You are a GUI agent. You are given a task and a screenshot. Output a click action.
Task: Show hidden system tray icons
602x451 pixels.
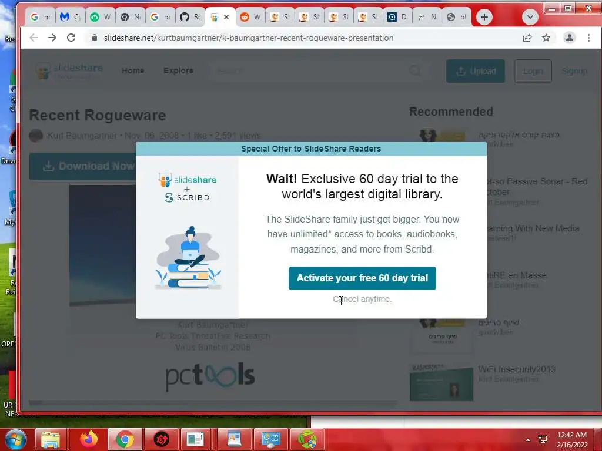(x=528, y=440)
